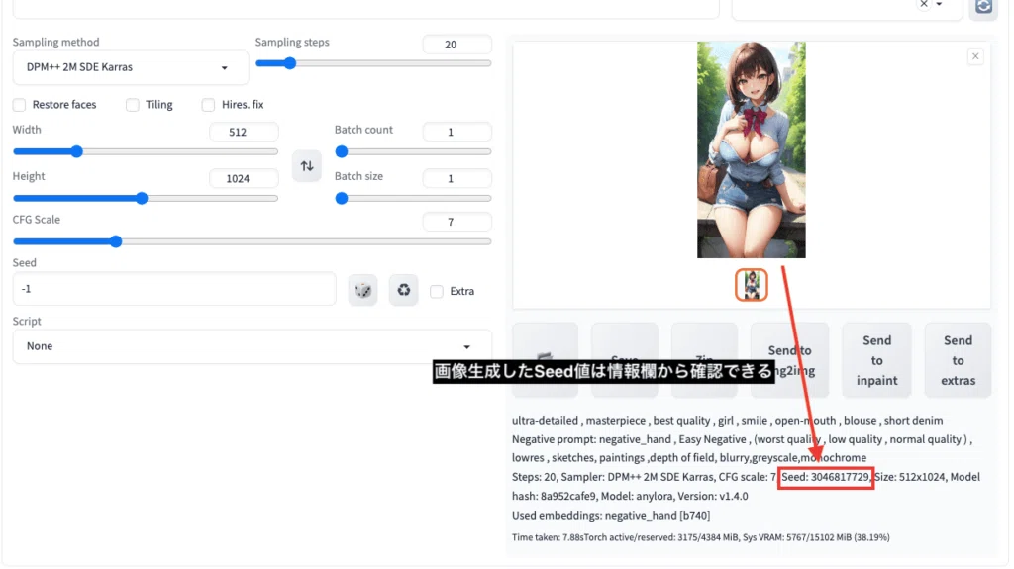The height and width of the screenshot is (569, 1014).
Task: Click the large generated image preview
Action: [x=751, y=150]
